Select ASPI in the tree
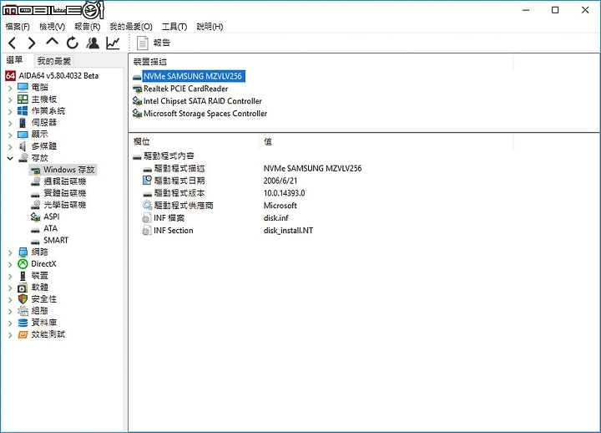This screenshot has width=601, height=433. [52, 216]
